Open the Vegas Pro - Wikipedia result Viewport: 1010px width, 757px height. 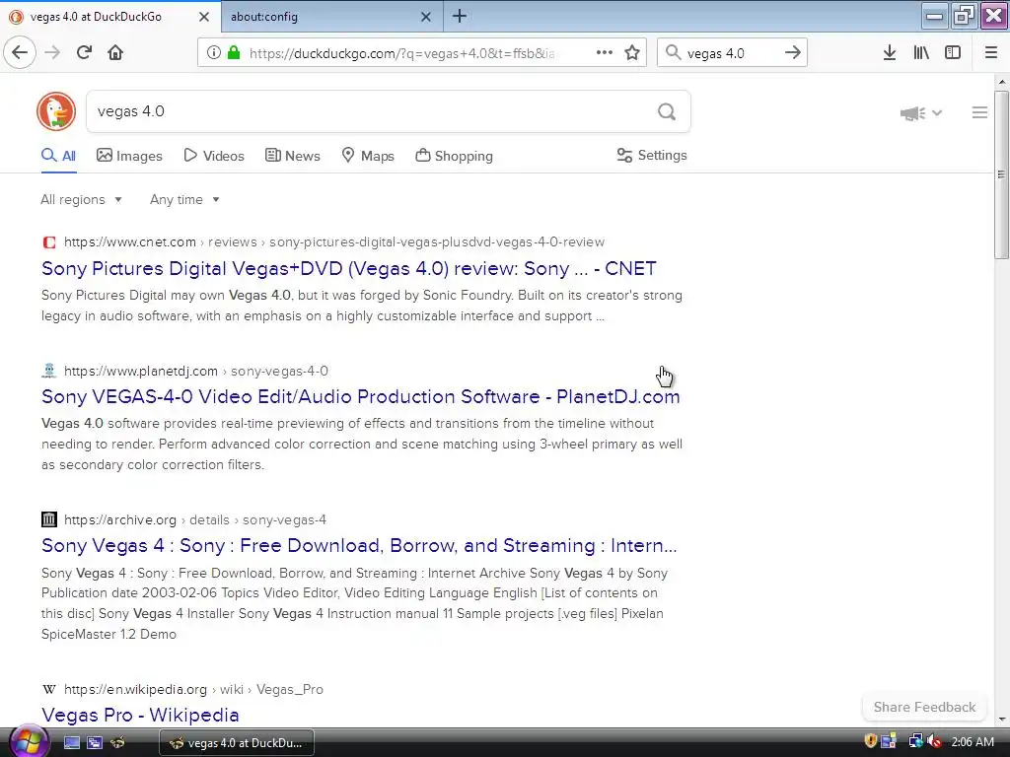pos(140,715)
